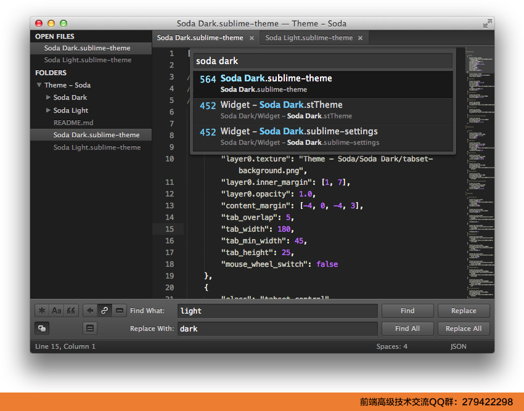The height and width of the screenshot is (411, 524).
Task: Switch to the 'Soda Light.sublime-theme' tab
Action: pyautogui.click(x=309, y=38)
